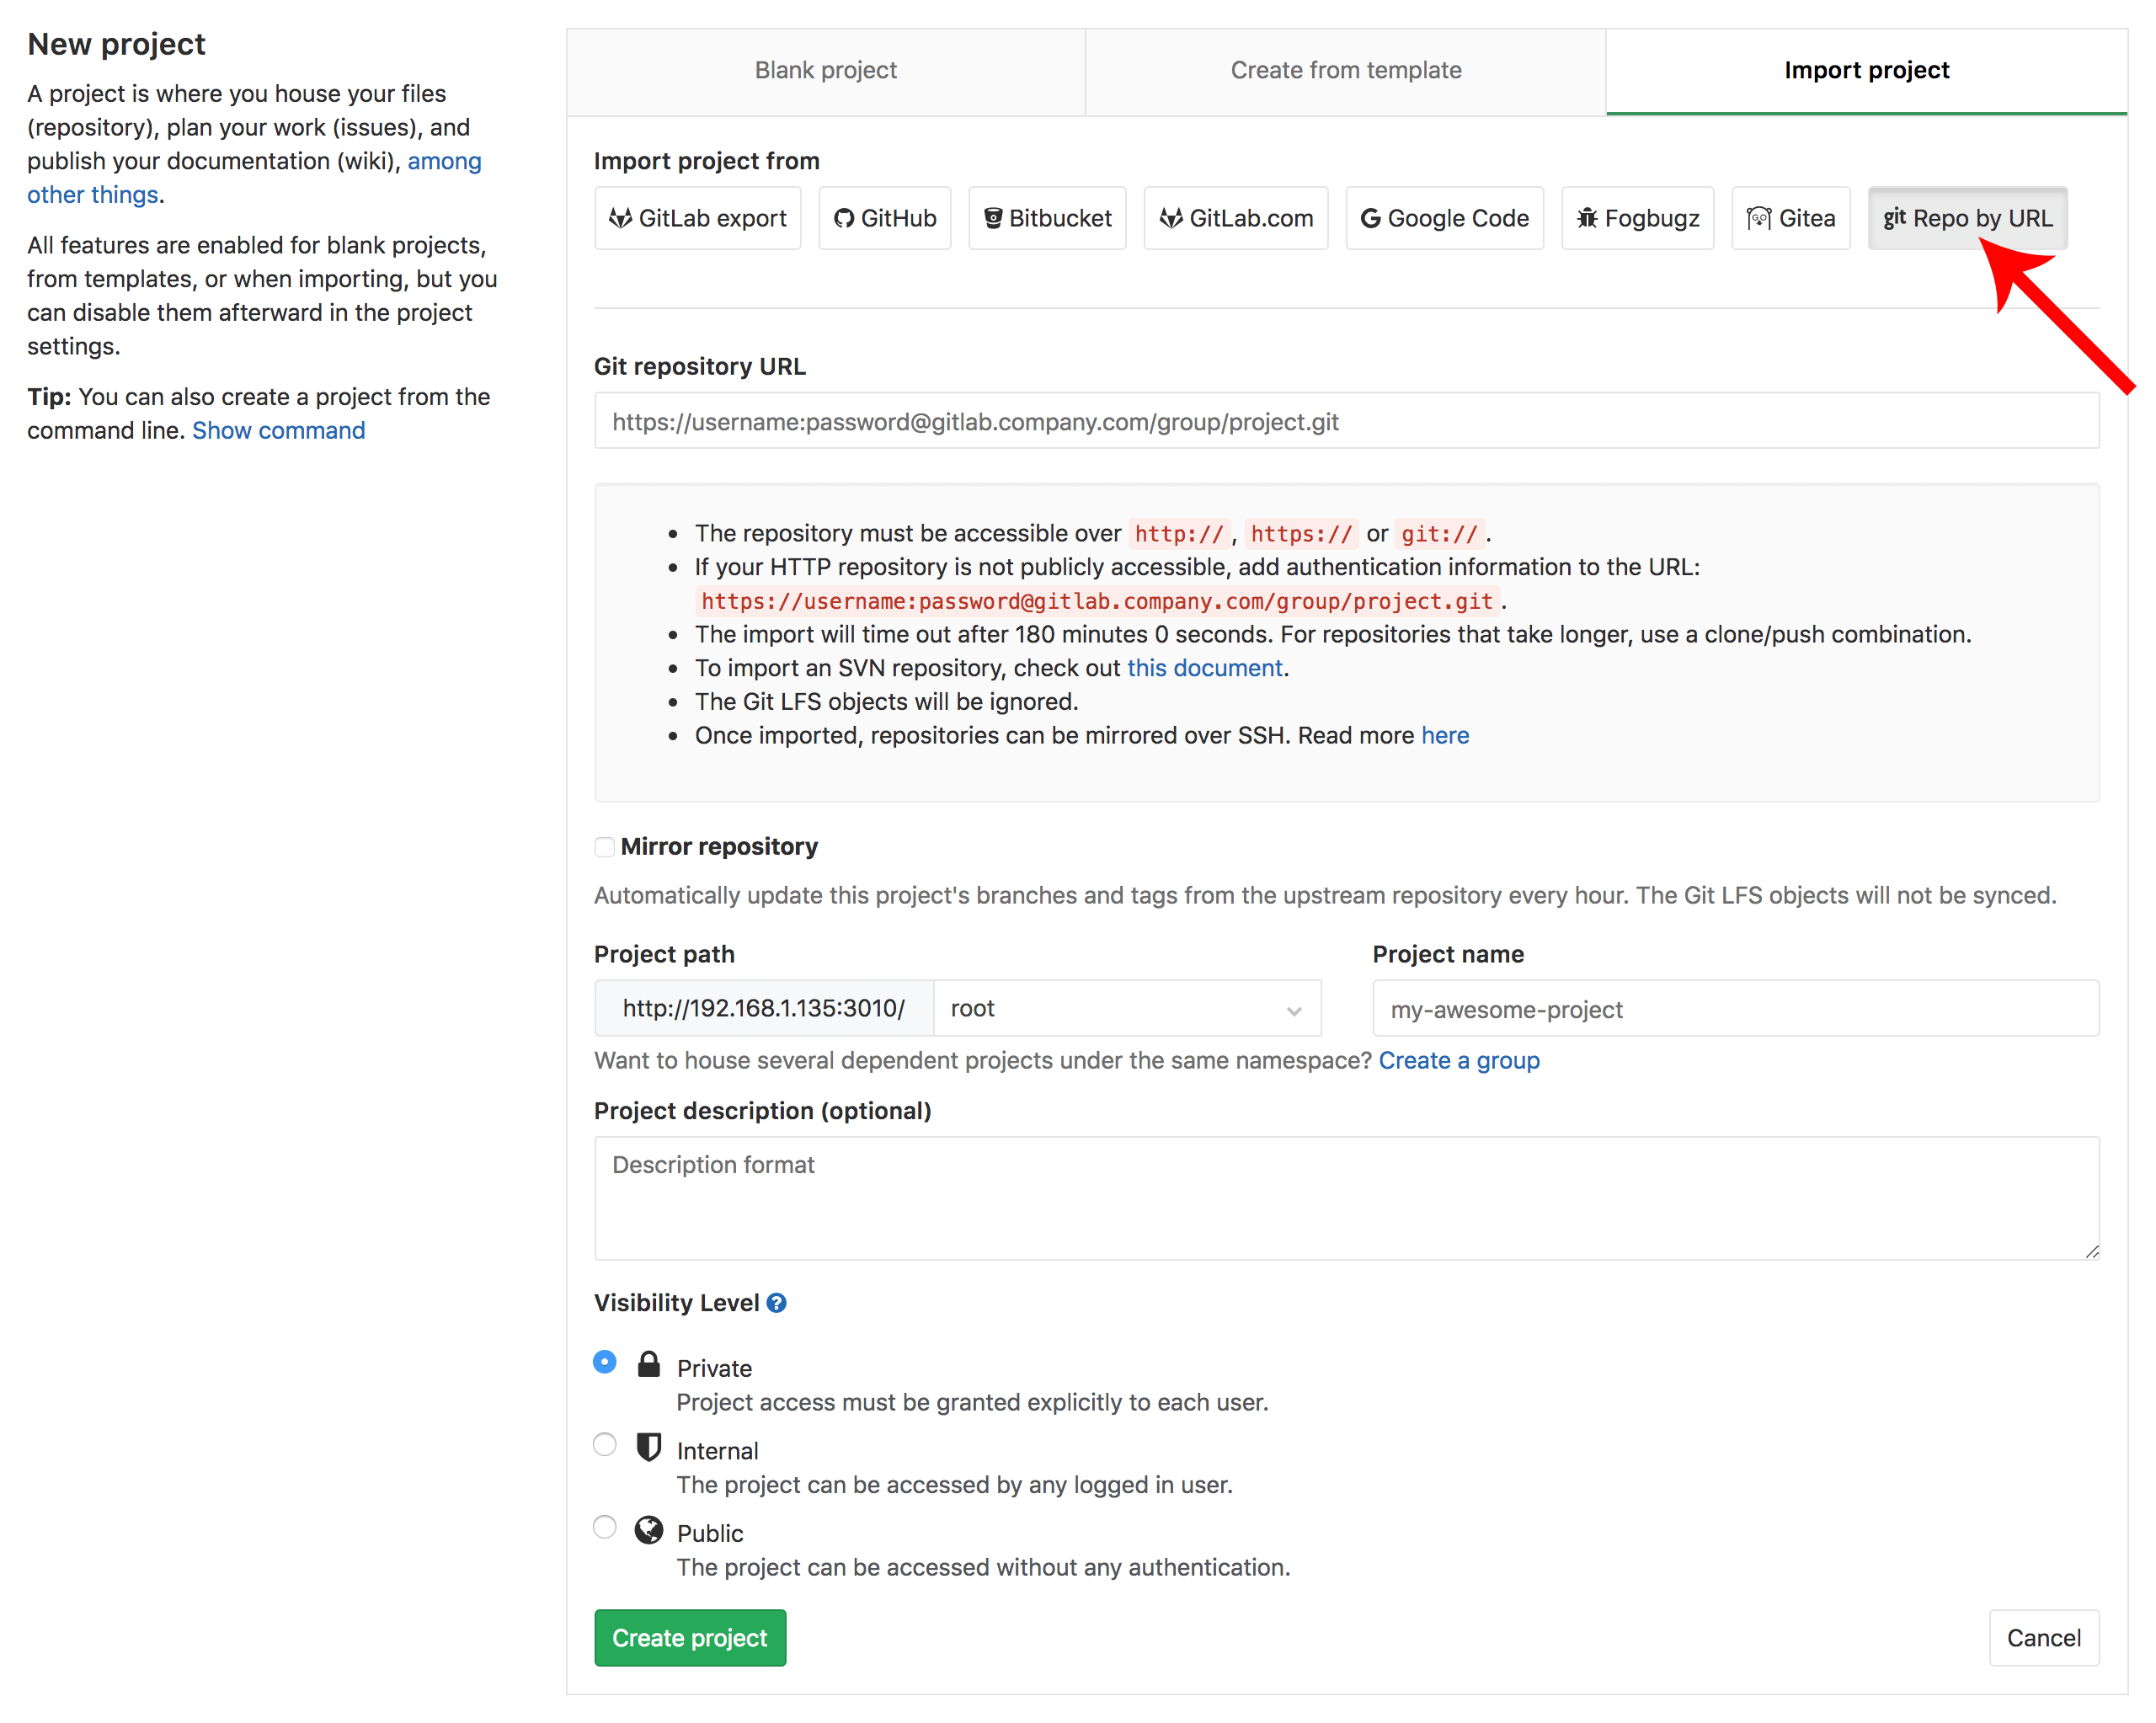This screenshot has width=2156, height=1723.
Task: Open the Create from template tab
Action: coord(1345,70)
